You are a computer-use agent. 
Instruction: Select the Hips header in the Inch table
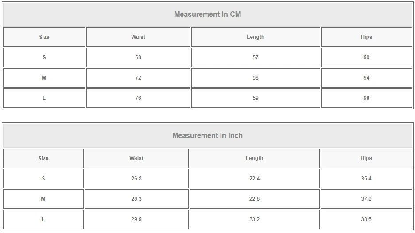click(366, 158)
